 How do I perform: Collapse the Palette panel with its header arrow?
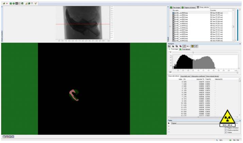240,121
